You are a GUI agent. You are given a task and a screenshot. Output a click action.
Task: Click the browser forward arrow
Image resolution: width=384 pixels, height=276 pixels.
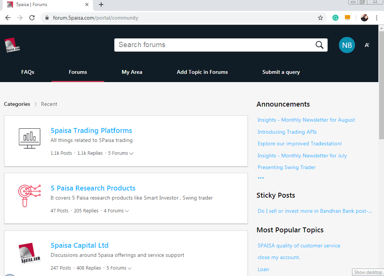click(x=20, y=18)
